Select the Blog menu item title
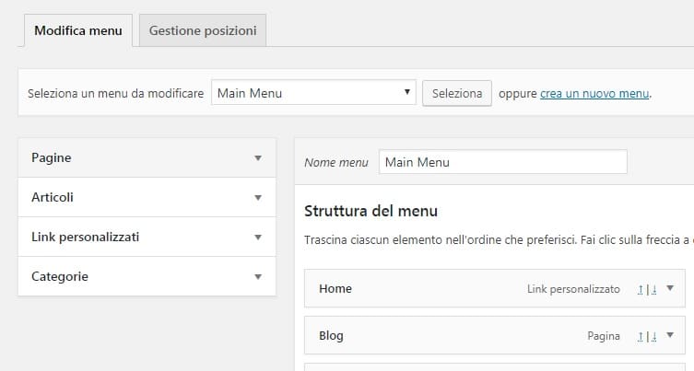The width and height of the screenshot is (694, 371). click(x=331, y=336)
